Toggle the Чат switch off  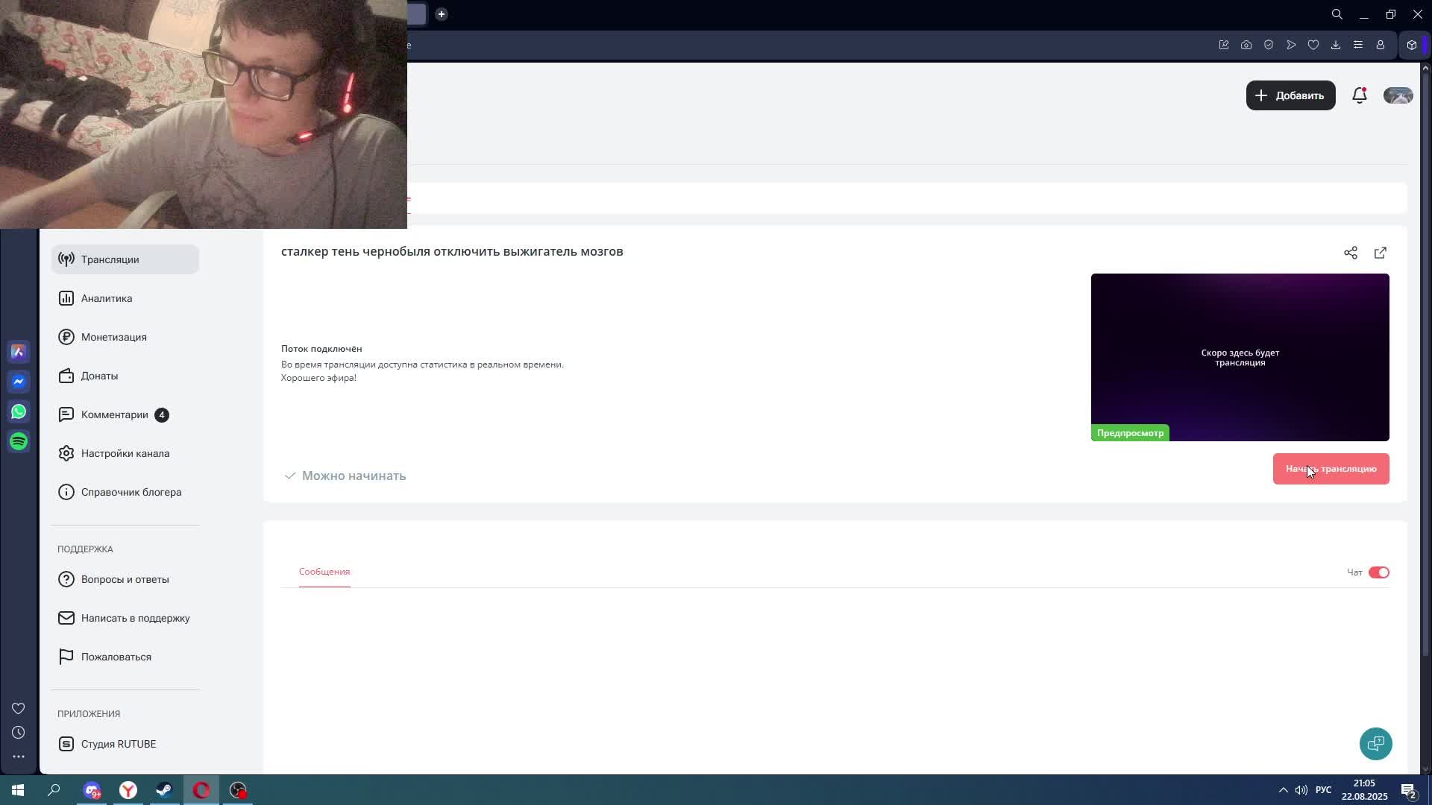click(x=1378, y=572)
